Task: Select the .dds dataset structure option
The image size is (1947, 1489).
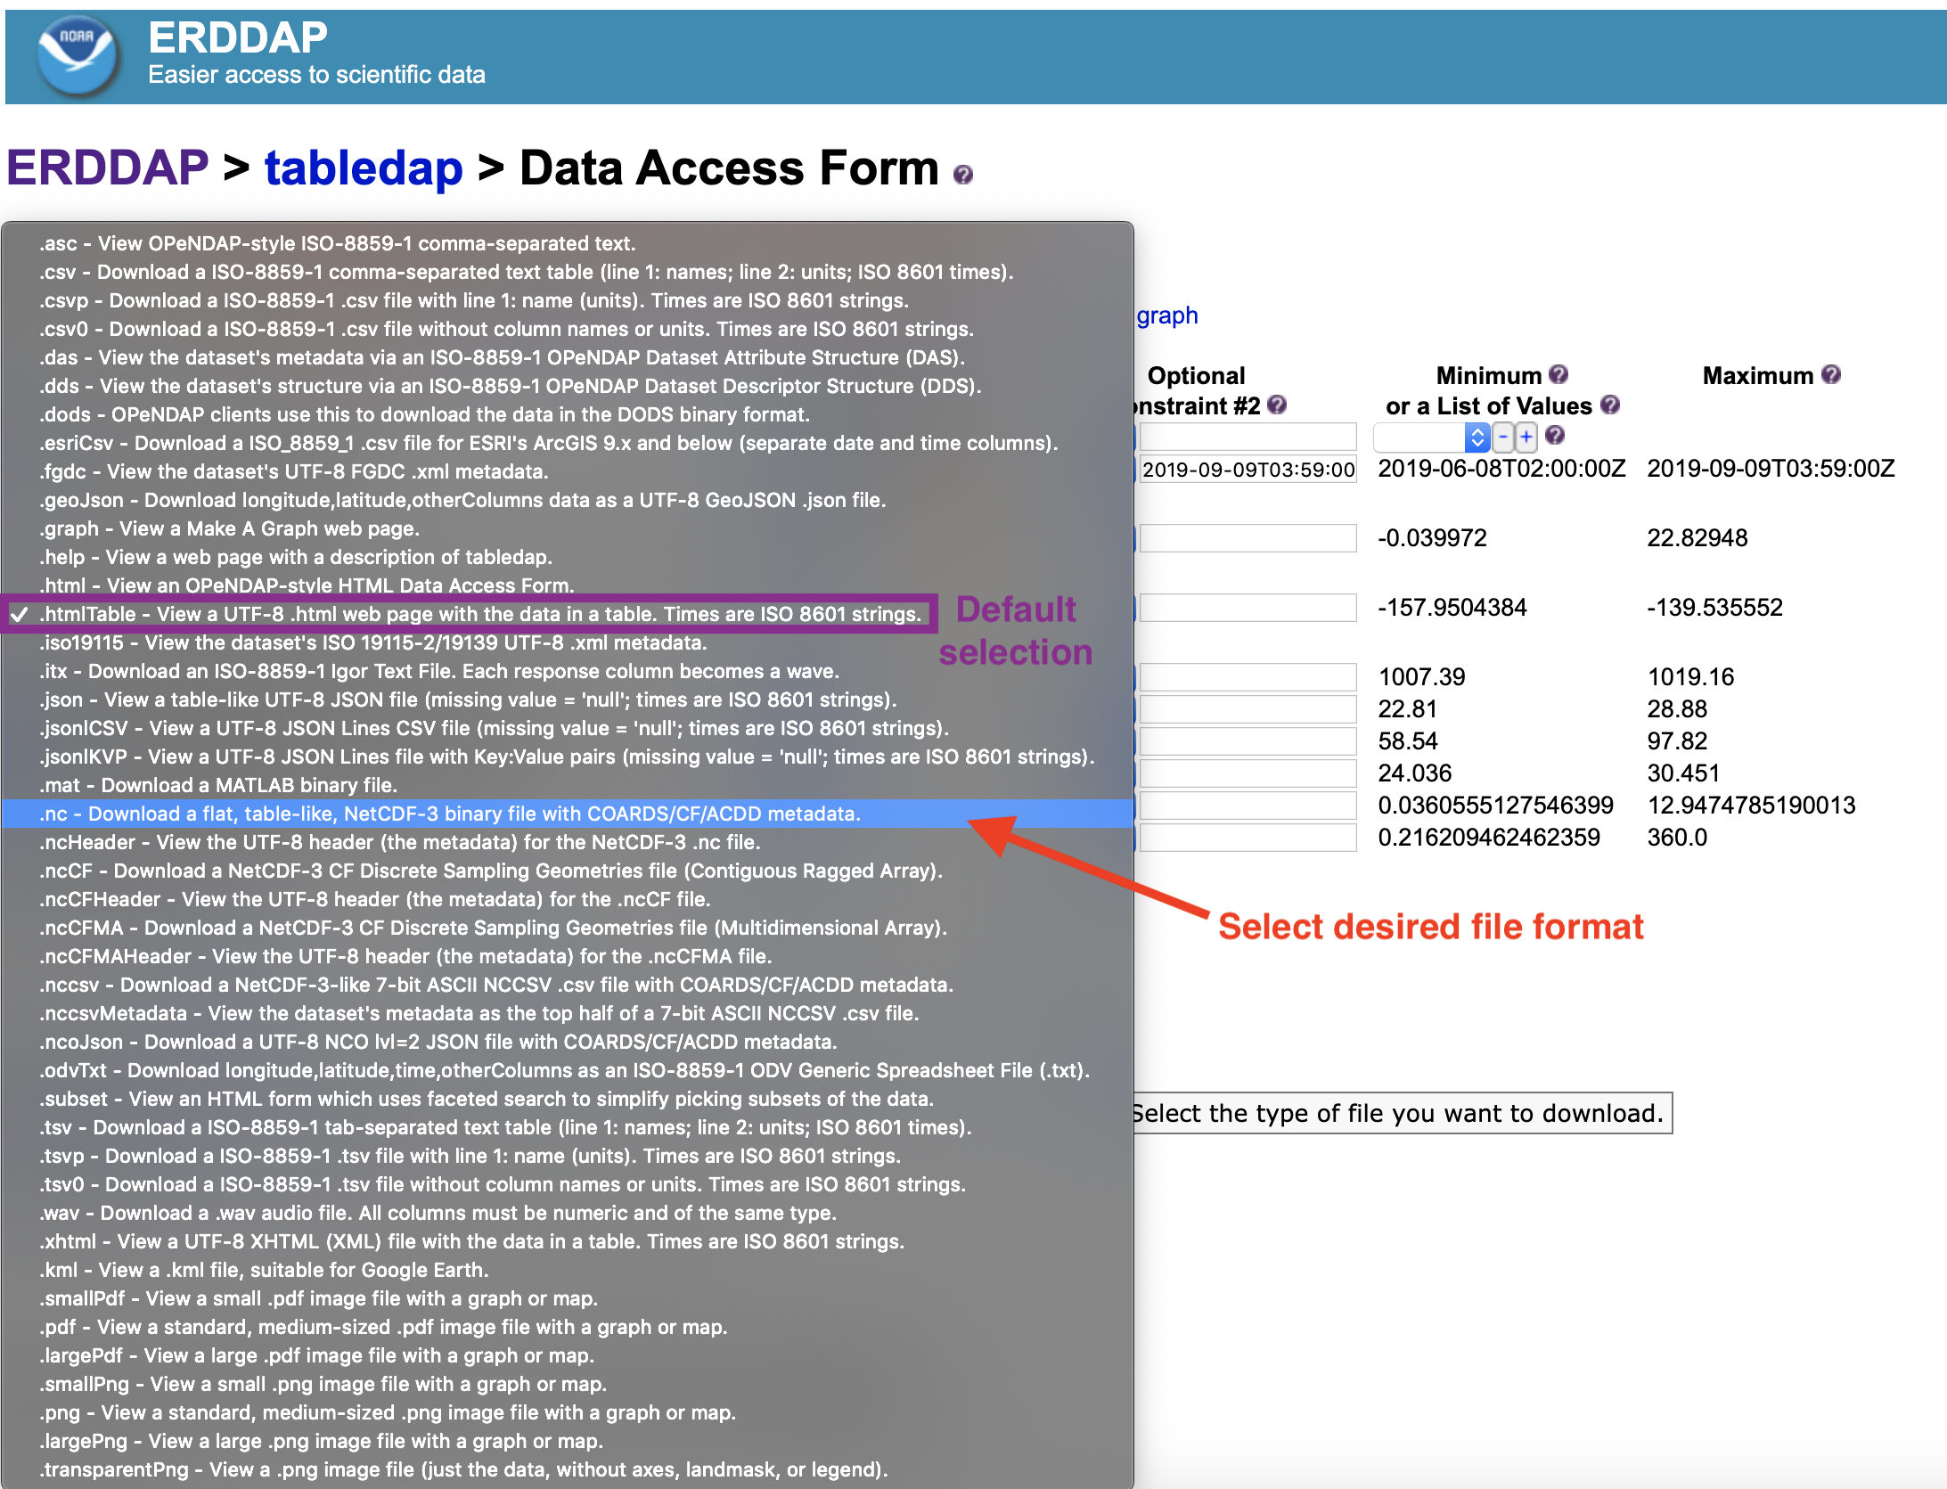Action: pos(567,386)
